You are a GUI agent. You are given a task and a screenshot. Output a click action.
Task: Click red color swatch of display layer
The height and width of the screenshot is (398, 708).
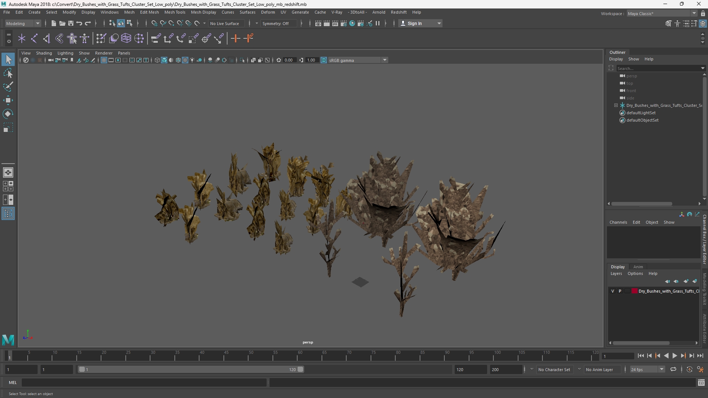[634, 291]
